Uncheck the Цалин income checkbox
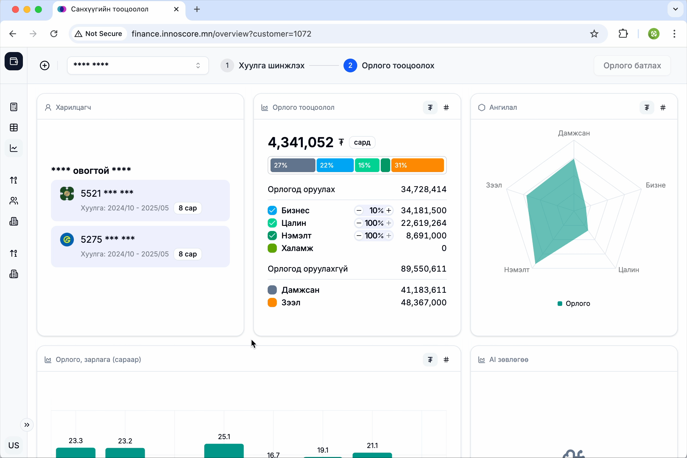 [x=272, y=223]
